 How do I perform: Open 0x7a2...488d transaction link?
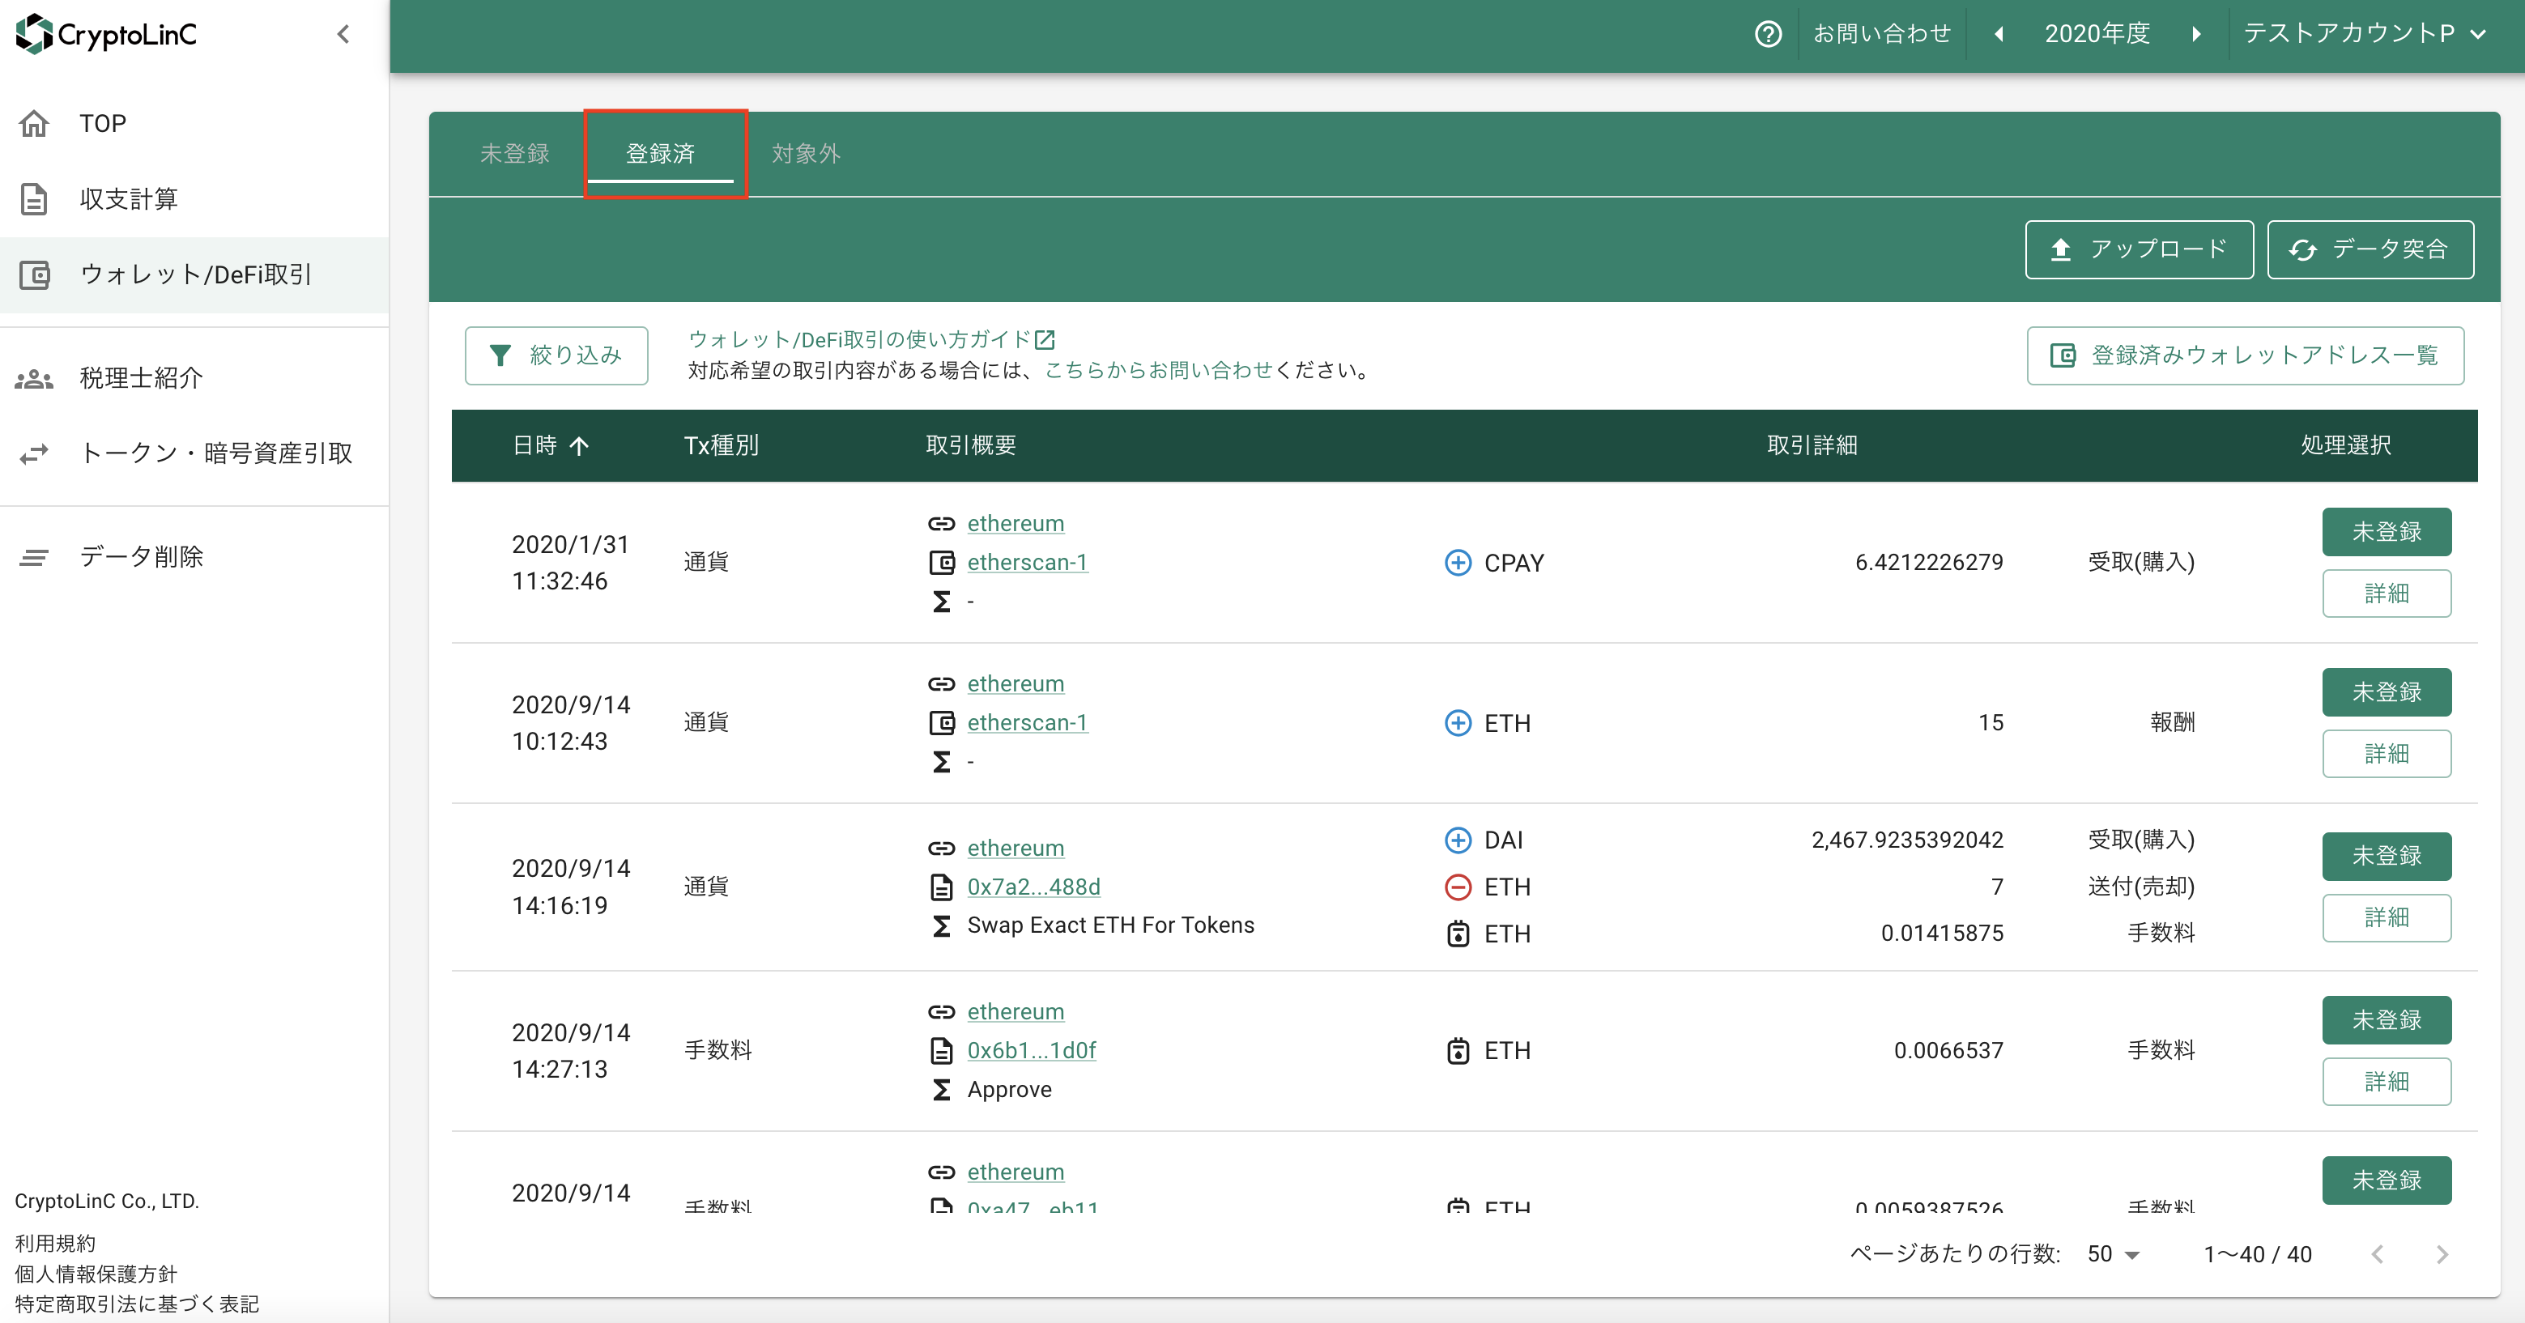tap(1034, 887)
